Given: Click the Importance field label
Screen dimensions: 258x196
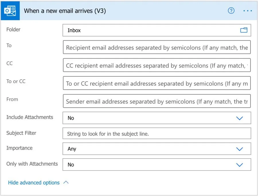Looking at the screenshot, I should point(19,148).
